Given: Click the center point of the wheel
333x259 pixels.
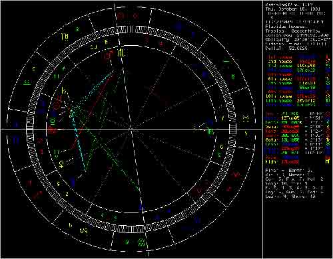Looking at the screenshot, I should 132,129.
